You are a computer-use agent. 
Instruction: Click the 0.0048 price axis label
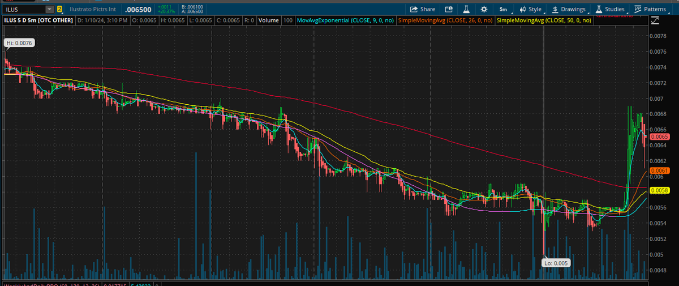(x=657, y=270)
